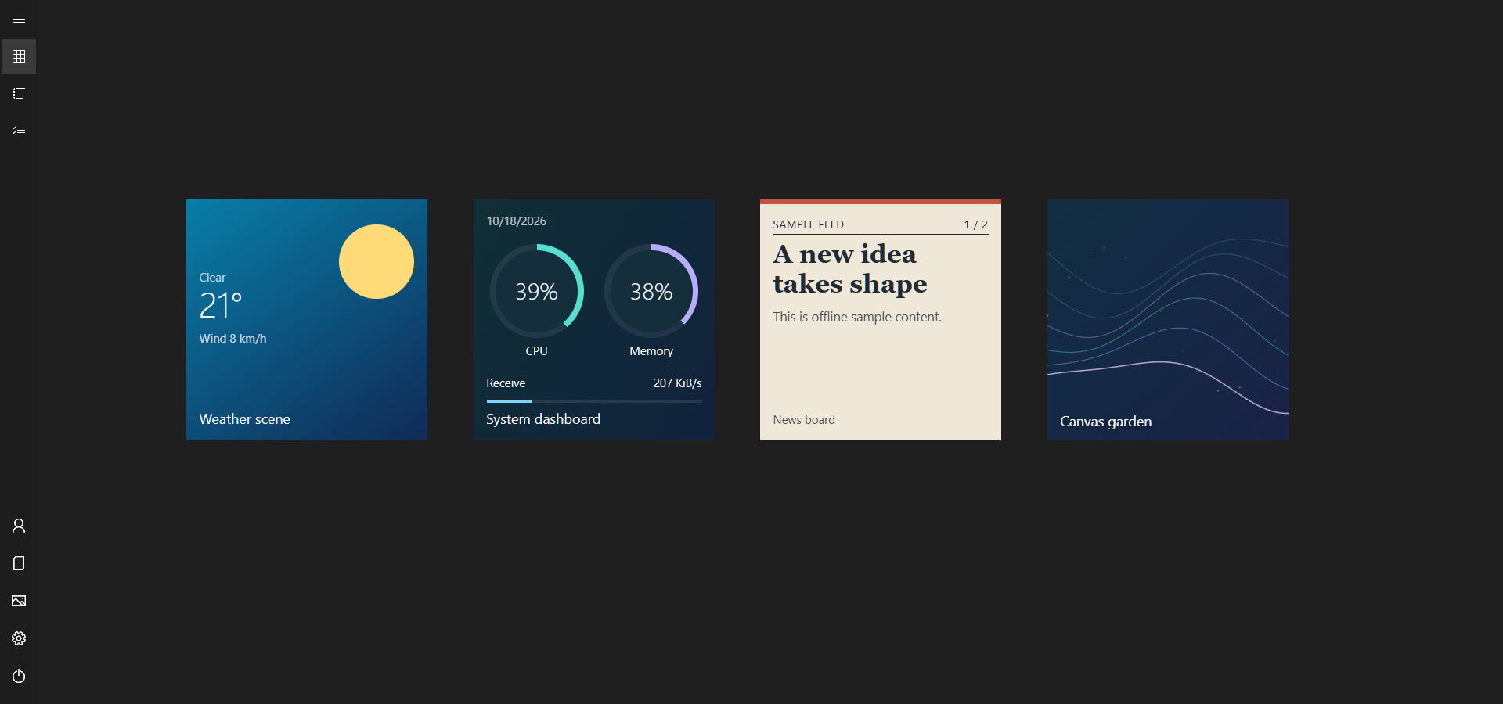Open the News board tile
Image resolution: width=1503 pixels, height=704 pixels.
coord(881,320)
